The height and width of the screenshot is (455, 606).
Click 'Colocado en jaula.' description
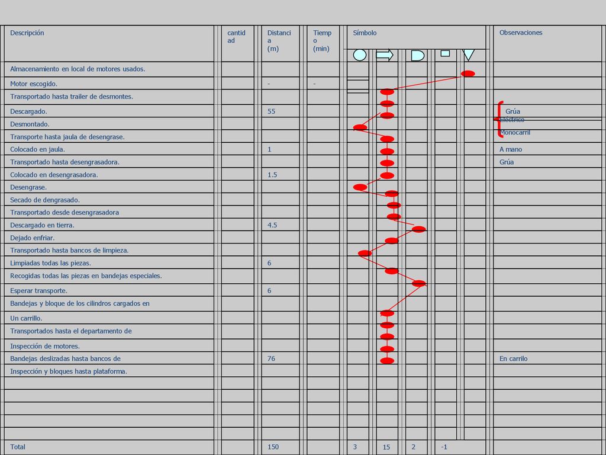click(37, 149)
